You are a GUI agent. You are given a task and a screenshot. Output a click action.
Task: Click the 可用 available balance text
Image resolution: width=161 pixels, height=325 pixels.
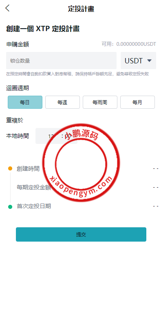pos(129,44)
